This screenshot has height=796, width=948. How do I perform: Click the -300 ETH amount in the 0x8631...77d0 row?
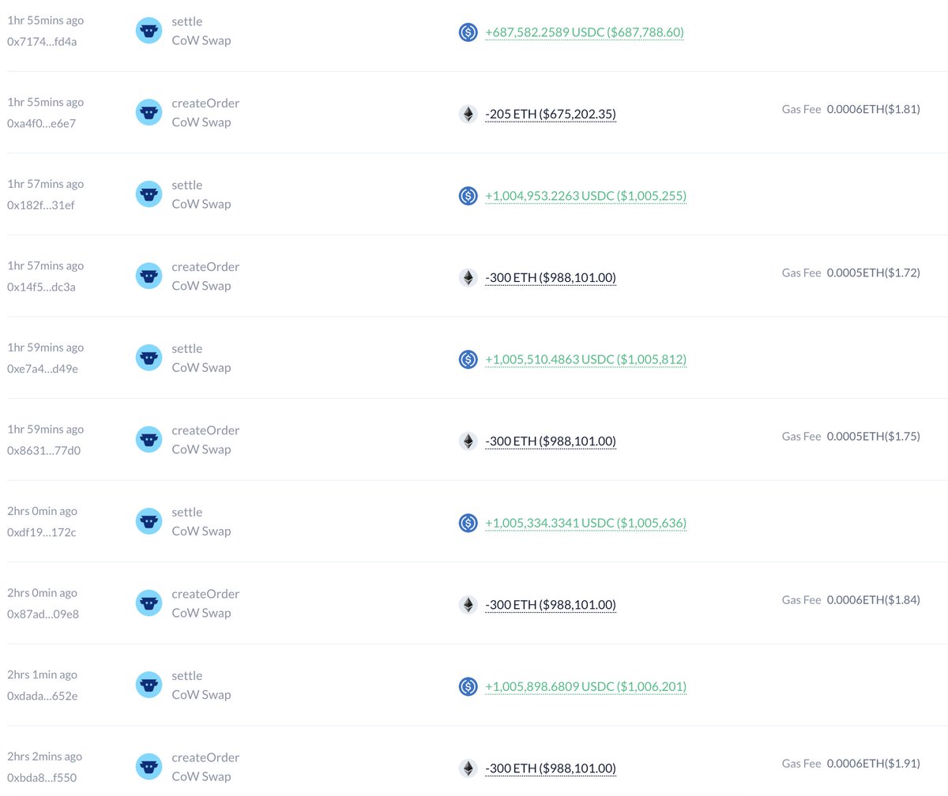[551, 441]
